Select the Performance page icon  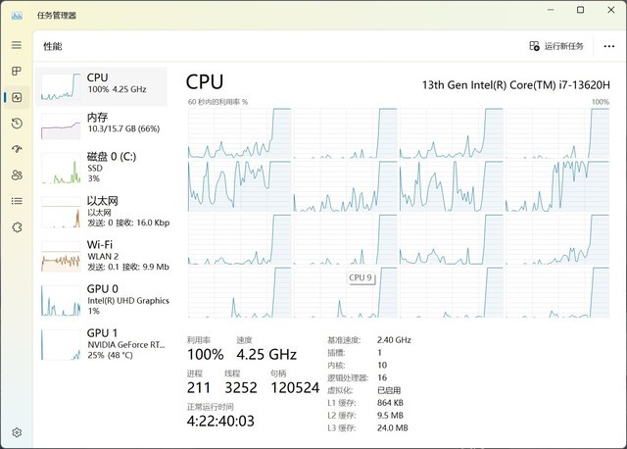point(17,97)
